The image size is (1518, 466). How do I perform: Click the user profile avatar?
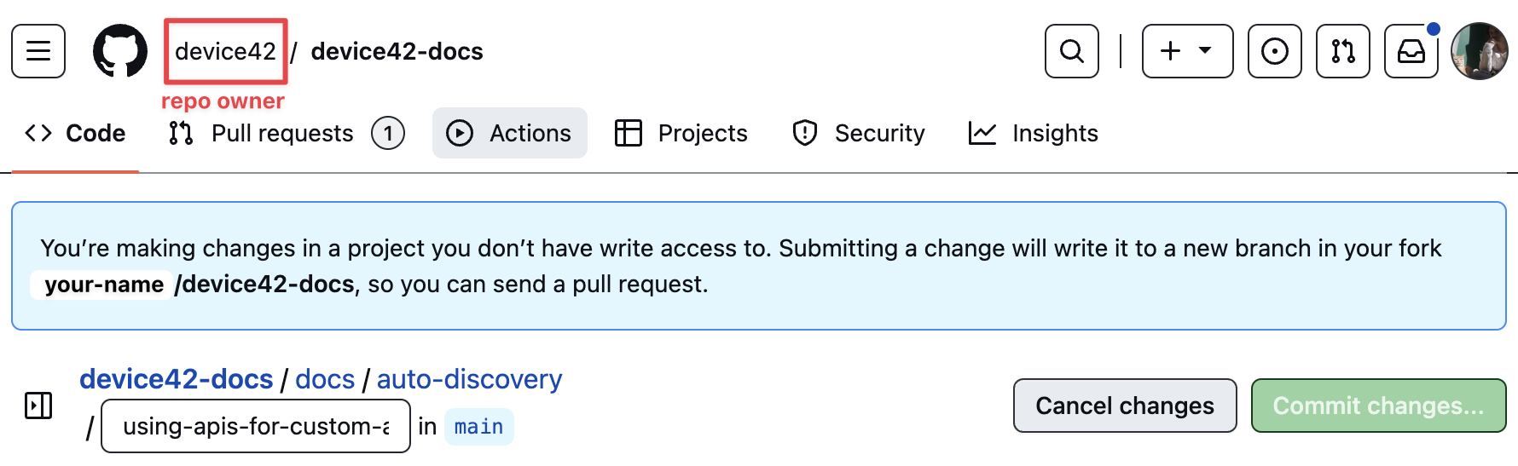point(1480,51)
